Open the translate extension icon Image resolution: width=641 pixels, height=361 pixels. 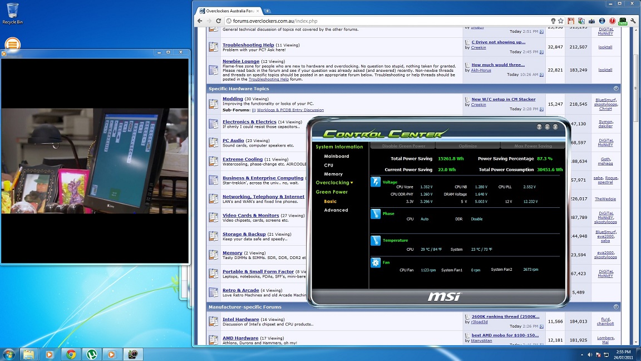click(x=581, y=21)
